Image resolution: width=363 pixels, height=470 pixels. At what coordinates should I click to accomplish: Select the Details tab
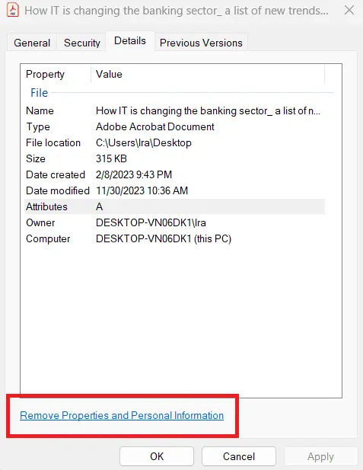[130, 41]
